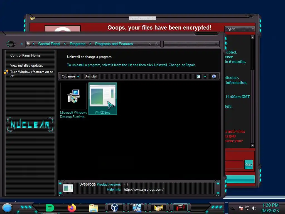Open View installed updates
This screenshot has height=214, width=285.
click(x=26, y=65)
